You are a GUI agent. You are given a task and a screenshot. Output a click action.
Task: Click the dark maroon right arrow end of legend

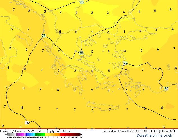point(81,134)
